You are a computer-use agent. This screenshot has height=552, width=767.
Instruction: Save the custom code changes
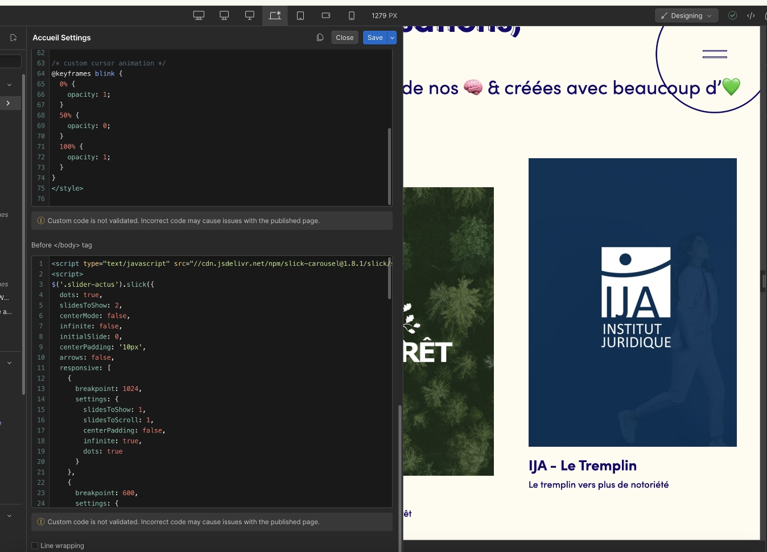(x=375, y=37)
